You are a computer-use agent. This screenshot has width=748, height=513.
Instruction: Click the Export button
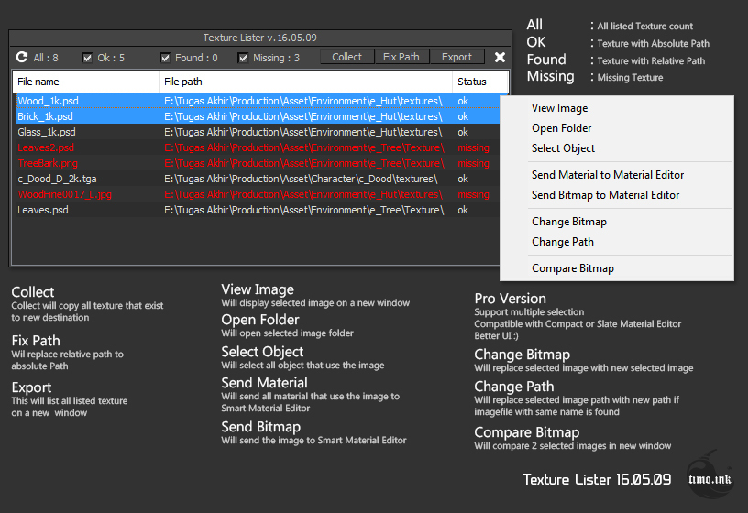(456, 57)
